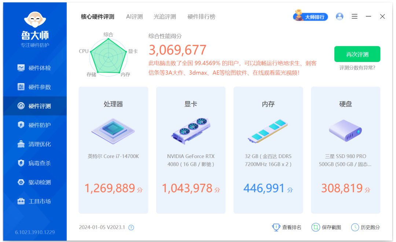Click the 硬盘 card title
The width and height of the screenshot is (396, 242).
(x=345, y=104)
